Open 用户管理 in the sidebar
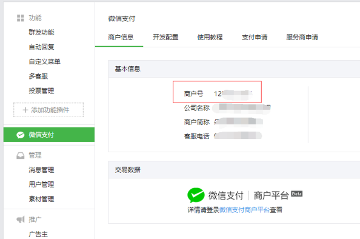 pos(42,184)
